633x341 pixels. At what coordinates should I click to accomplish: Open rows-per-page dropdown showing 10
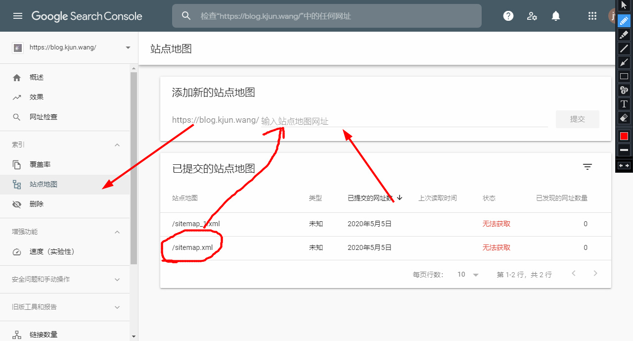tap(468, 274)
